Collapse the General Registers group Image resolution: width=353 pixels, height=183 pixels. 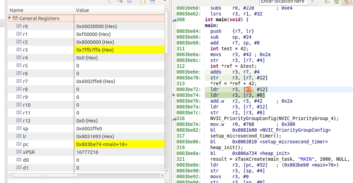click(10, 18)
